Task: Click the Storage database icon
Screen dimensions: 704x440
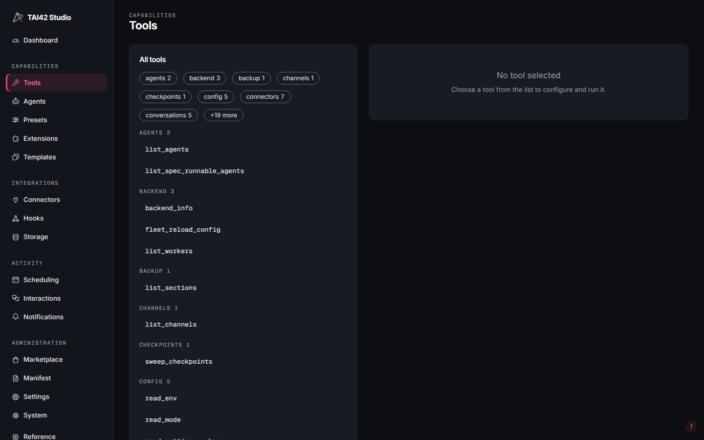Action: point(16,237)
